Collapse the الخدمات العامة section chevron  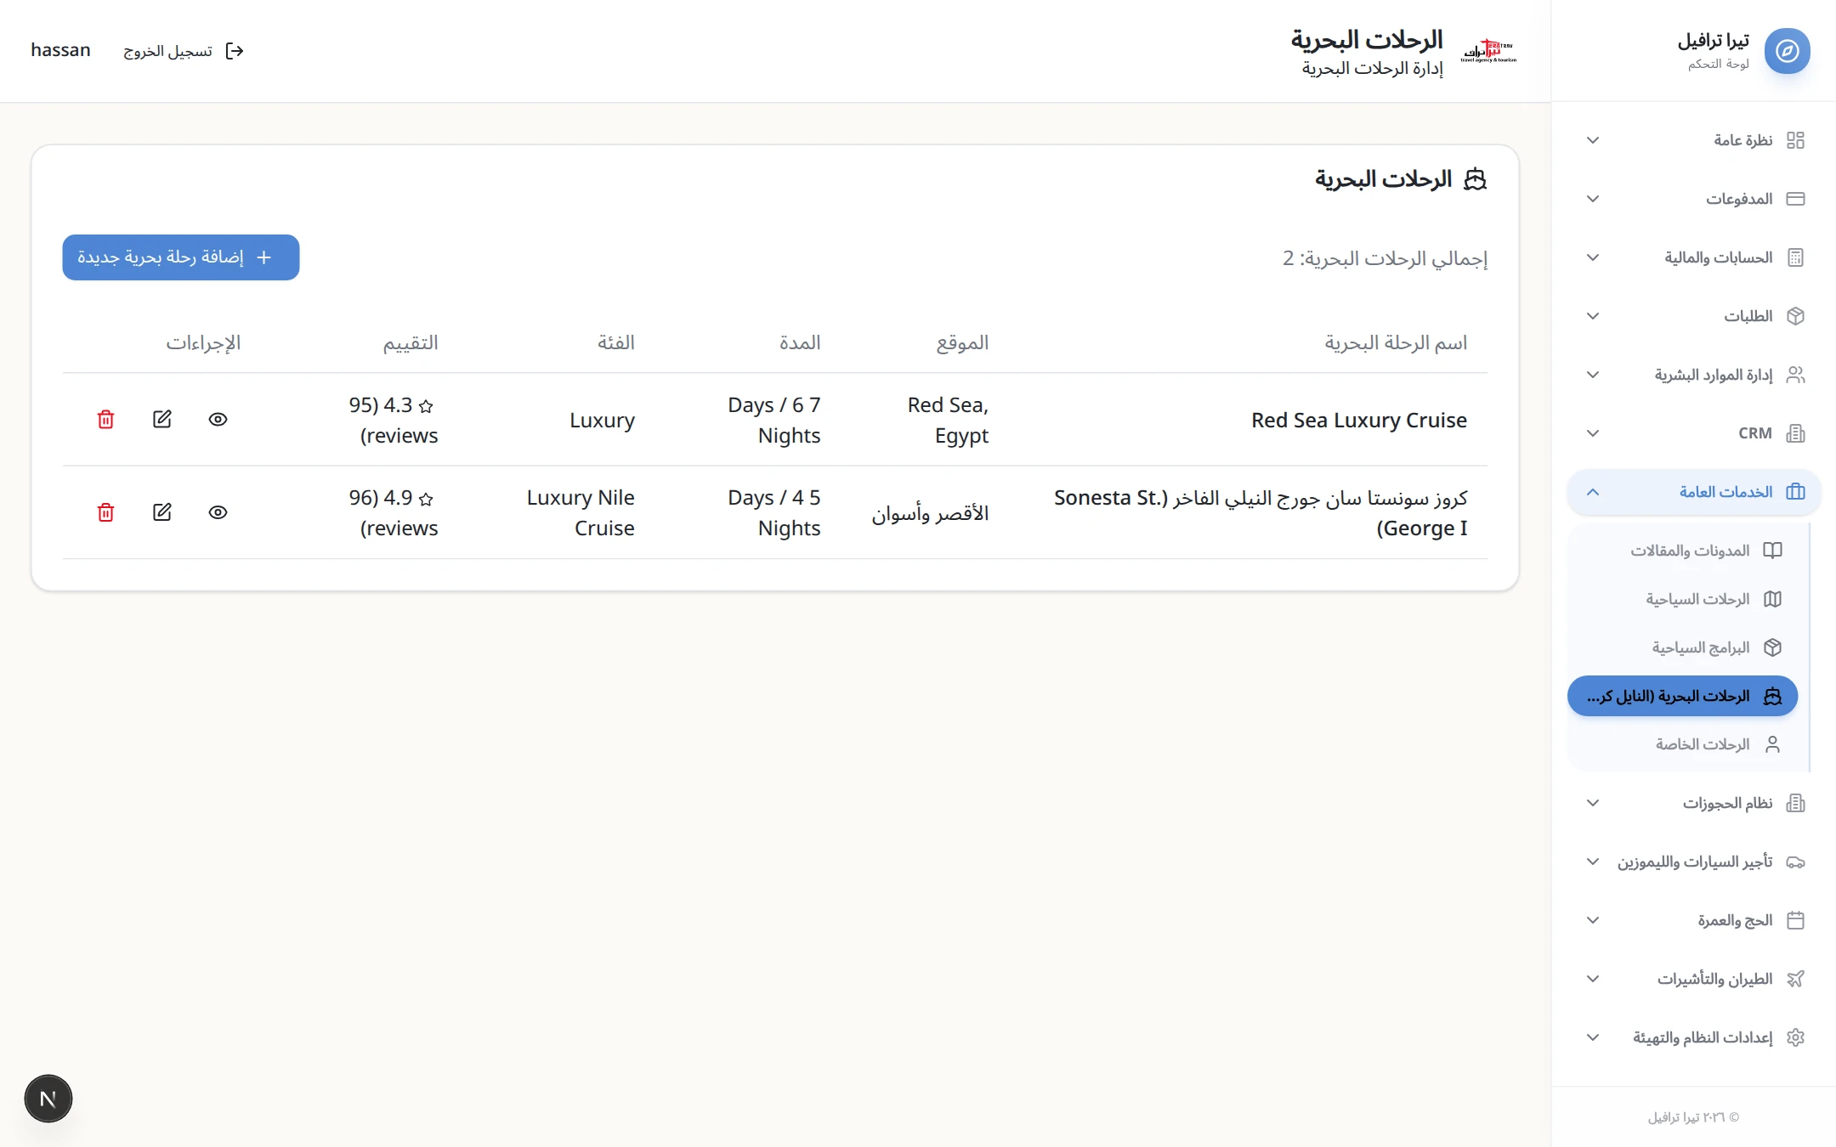coord(1593,492)
